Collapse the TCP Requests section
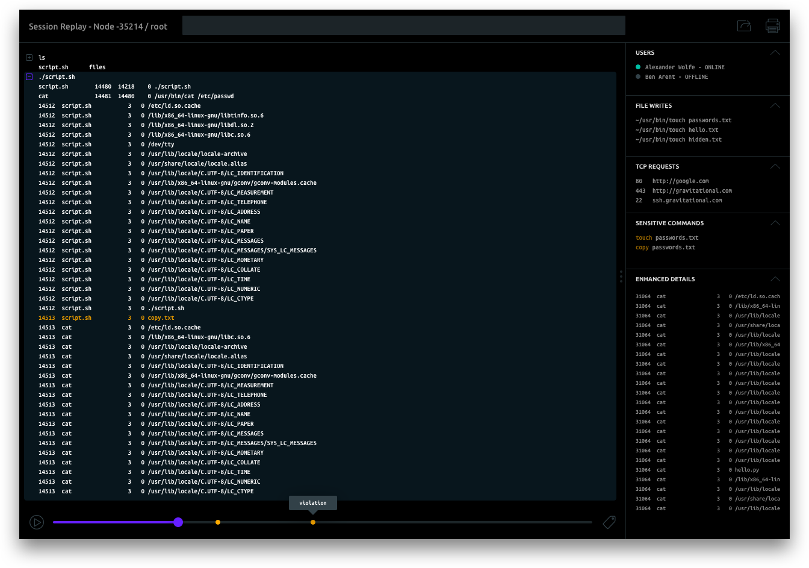 click(775, 167)
